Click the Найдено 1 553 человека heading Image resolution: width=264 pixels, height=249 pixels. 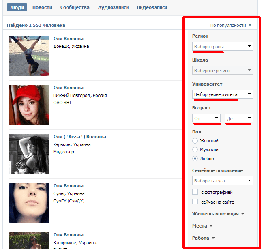click(x=36, y=25)
